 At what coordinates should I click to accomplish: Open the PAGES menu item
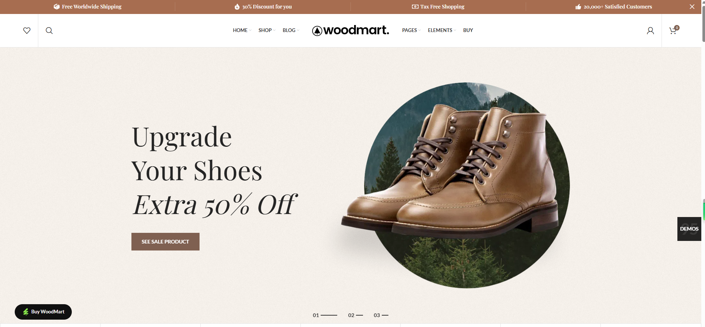tap(411, 30)
